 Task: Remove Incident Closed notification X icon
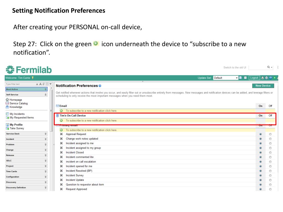[61, 152]
